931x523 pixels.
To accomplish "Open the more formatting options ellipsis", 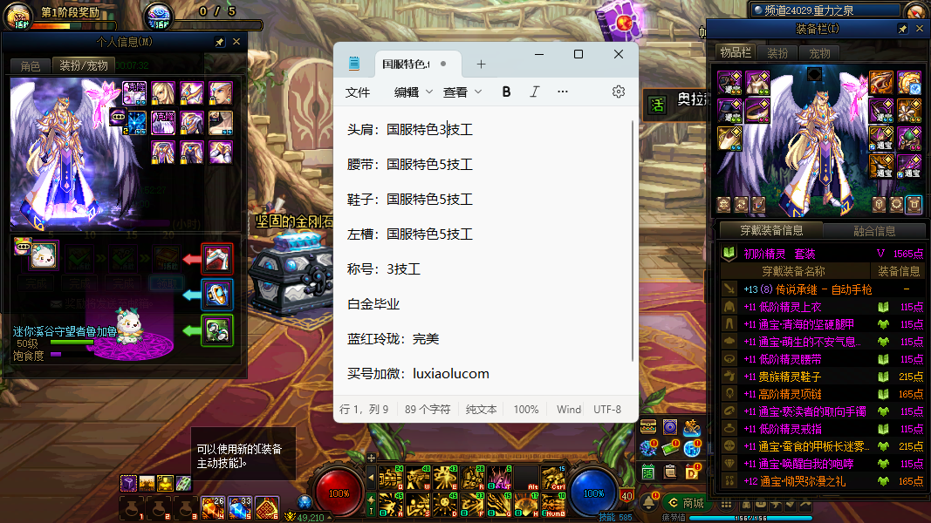I will click(x=563, y=92).
